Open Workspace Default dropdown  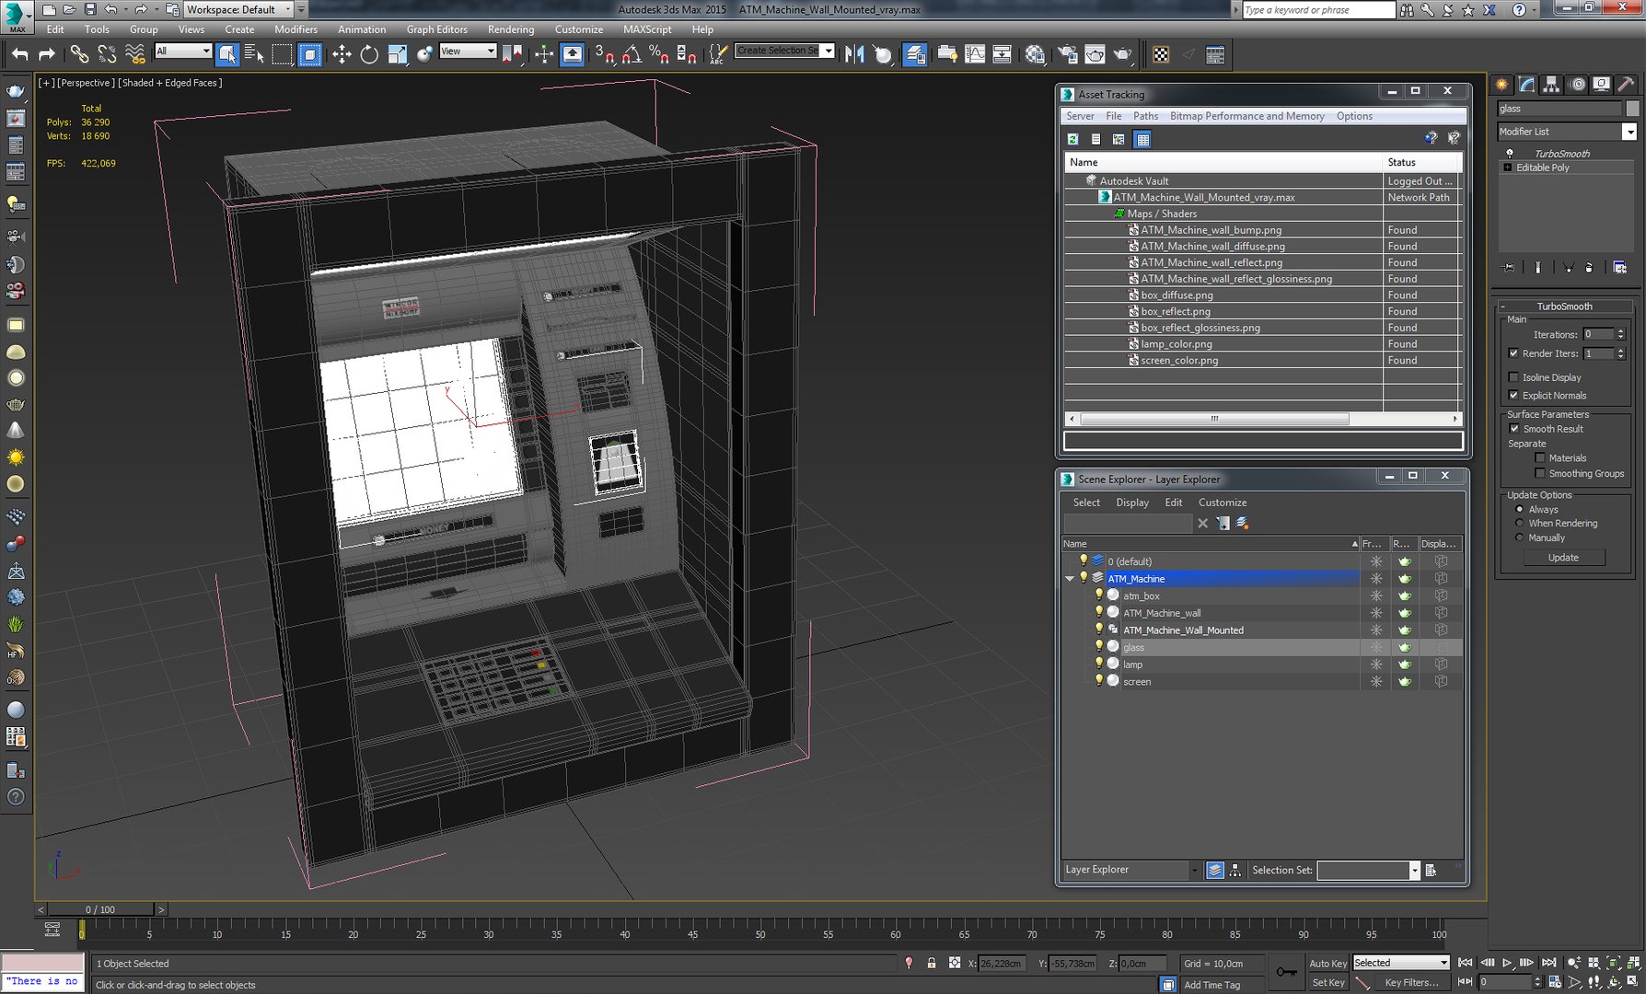[x=287, y=9]
